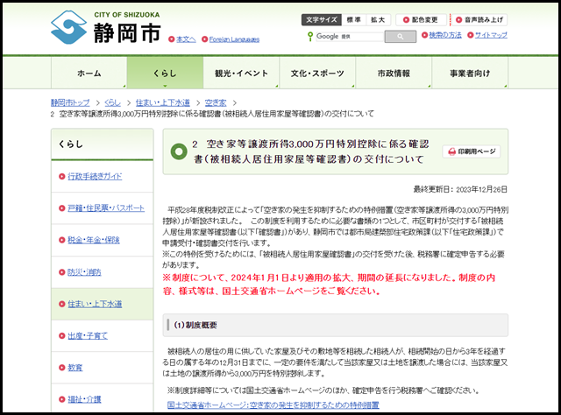Open sidebar link 教育

(75, 368)
